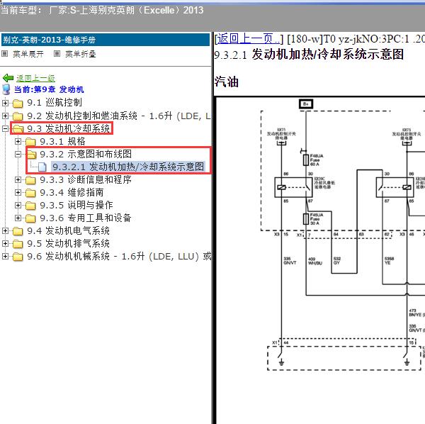Click the menu expand icon (菜单展开)
Screen dimensions: 425x424
click(5, 54)
